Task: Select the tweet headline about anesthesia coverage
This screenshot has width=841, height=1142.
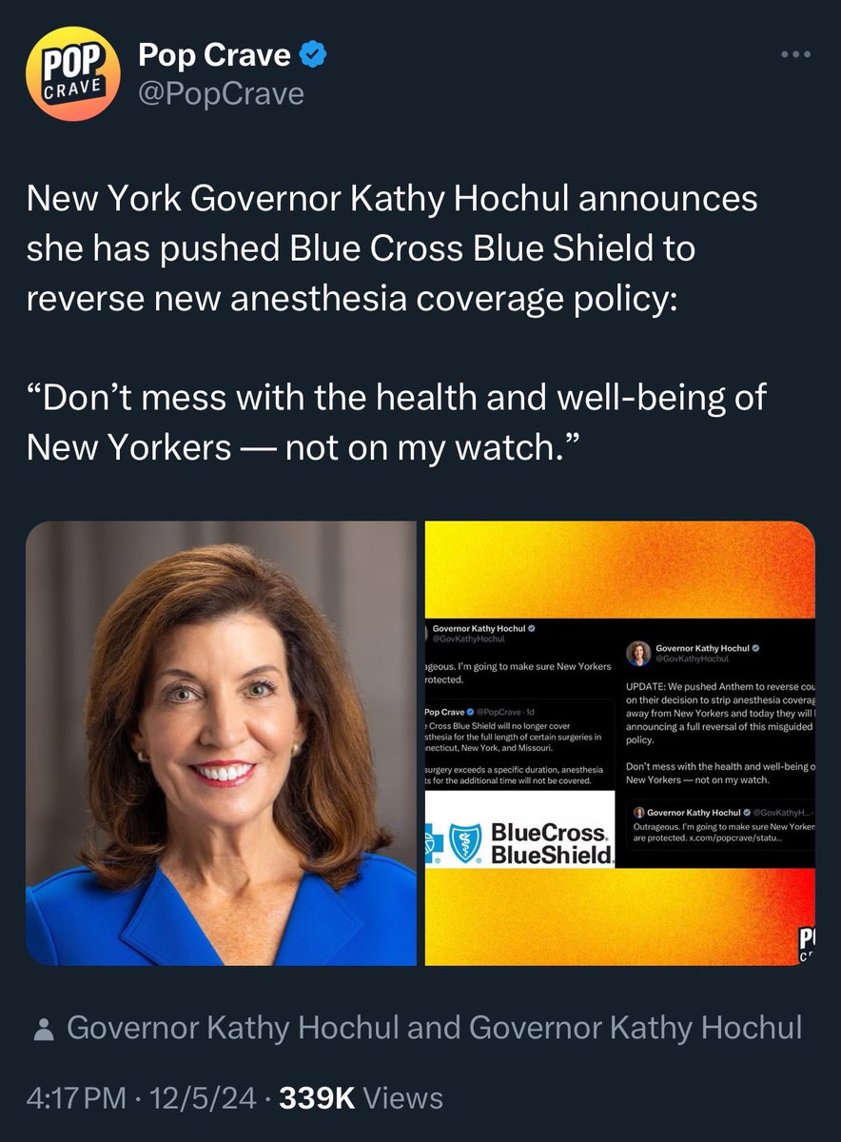Action: [x=392, y=248]
